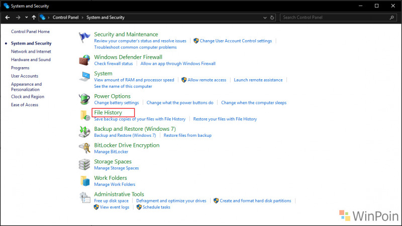Click the System and Security title bar icon

pos(7,6)
